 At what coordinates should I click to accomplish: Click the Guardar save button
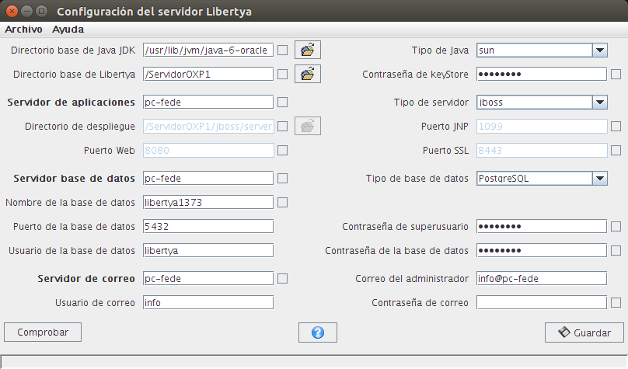(x=584, y=332)
